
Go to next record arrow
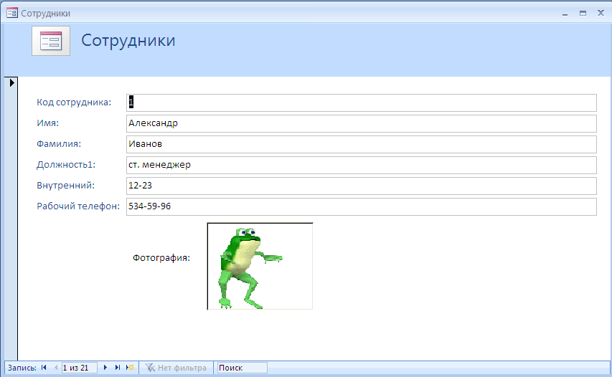point(105,368)
